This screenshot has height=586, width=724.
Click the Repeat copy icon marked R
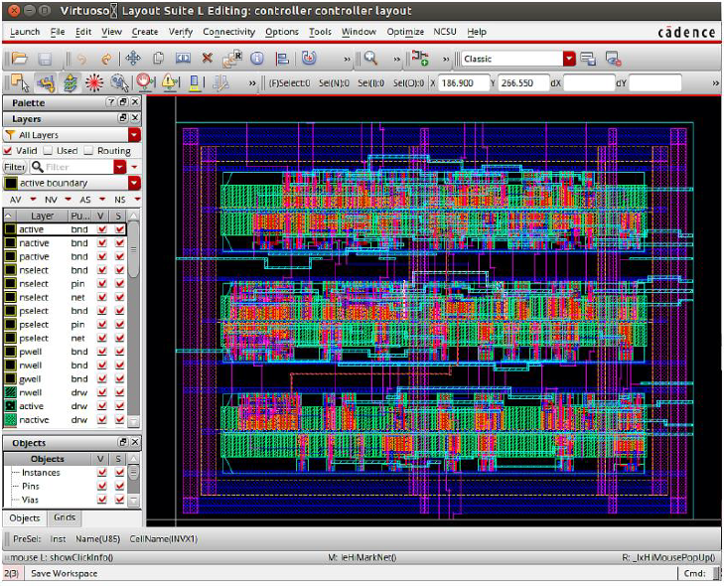(x=231, y=59)
